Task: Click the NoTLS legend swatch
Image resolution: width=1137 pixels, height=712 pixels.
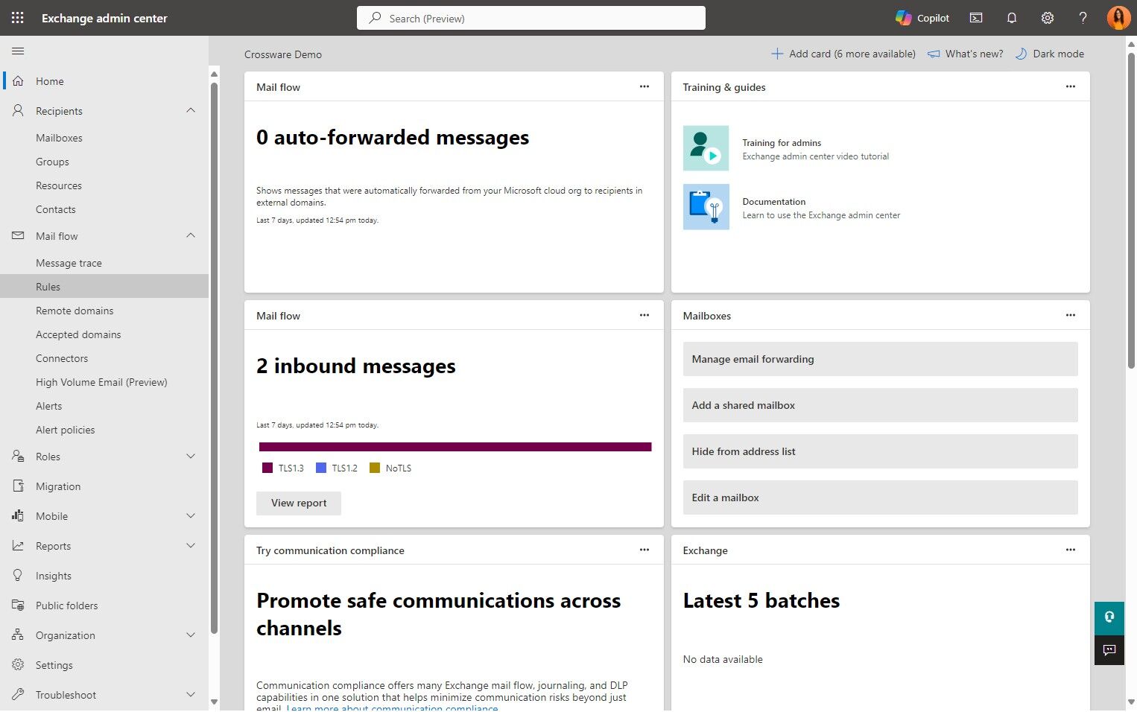Action: 375,468
